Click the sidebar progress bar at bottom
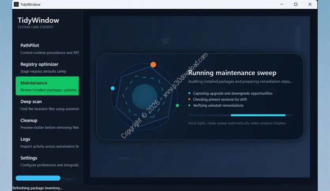330x191 pixels. point(38,178)
